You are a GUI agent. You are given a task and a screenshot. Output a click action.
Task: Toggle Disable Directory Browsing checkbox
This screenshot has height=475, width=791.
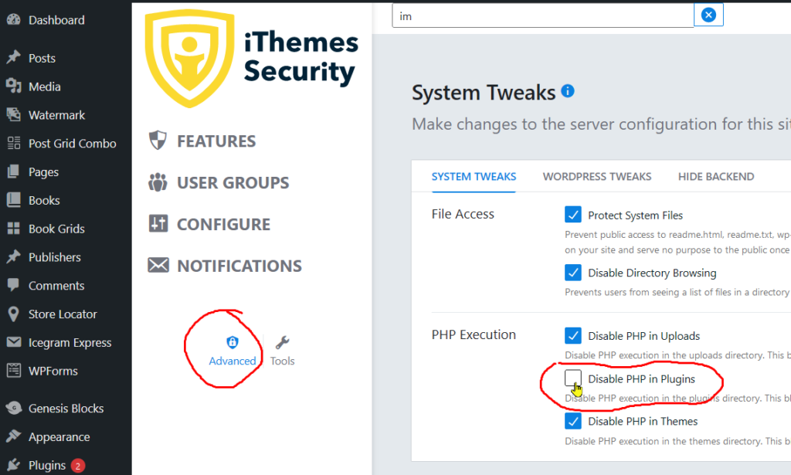572,273
